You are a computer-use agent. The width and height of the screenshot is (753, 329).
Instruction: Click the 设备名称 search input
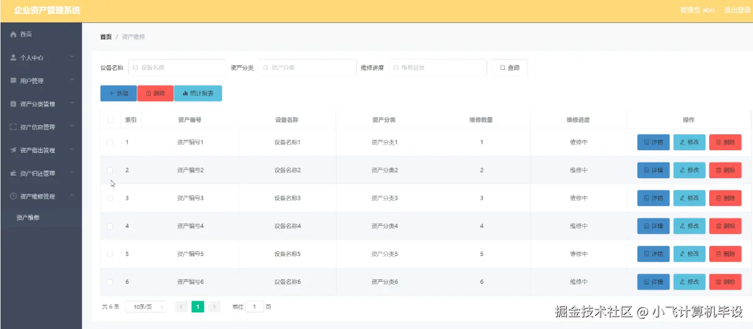point(177,68)
